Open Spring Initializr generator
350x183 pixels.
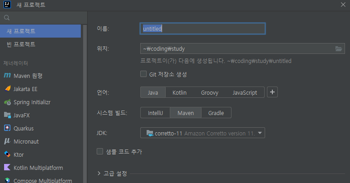40,102
